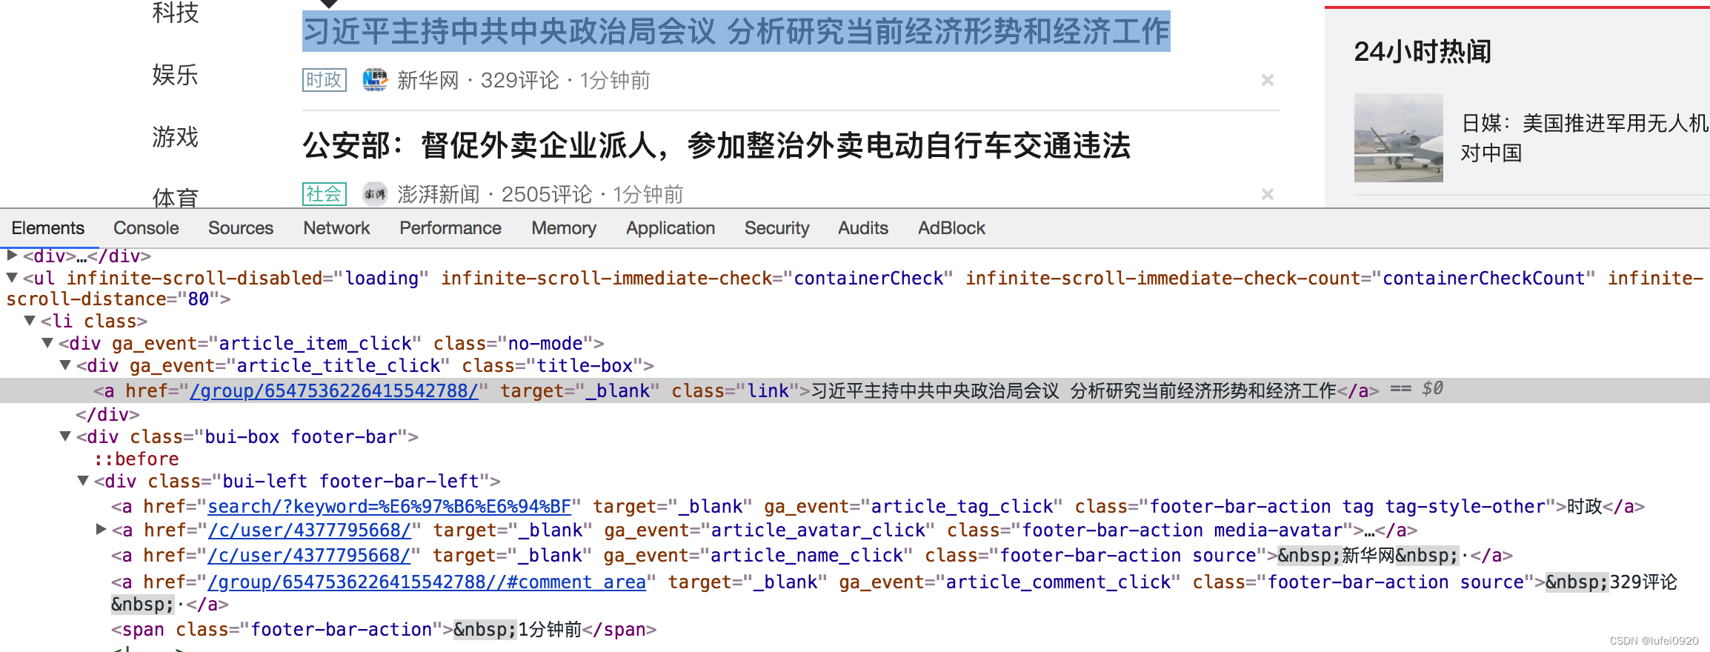Open the 2505评论 comments link
Viewport: 1710px width, 652px height.
point(547,194)
